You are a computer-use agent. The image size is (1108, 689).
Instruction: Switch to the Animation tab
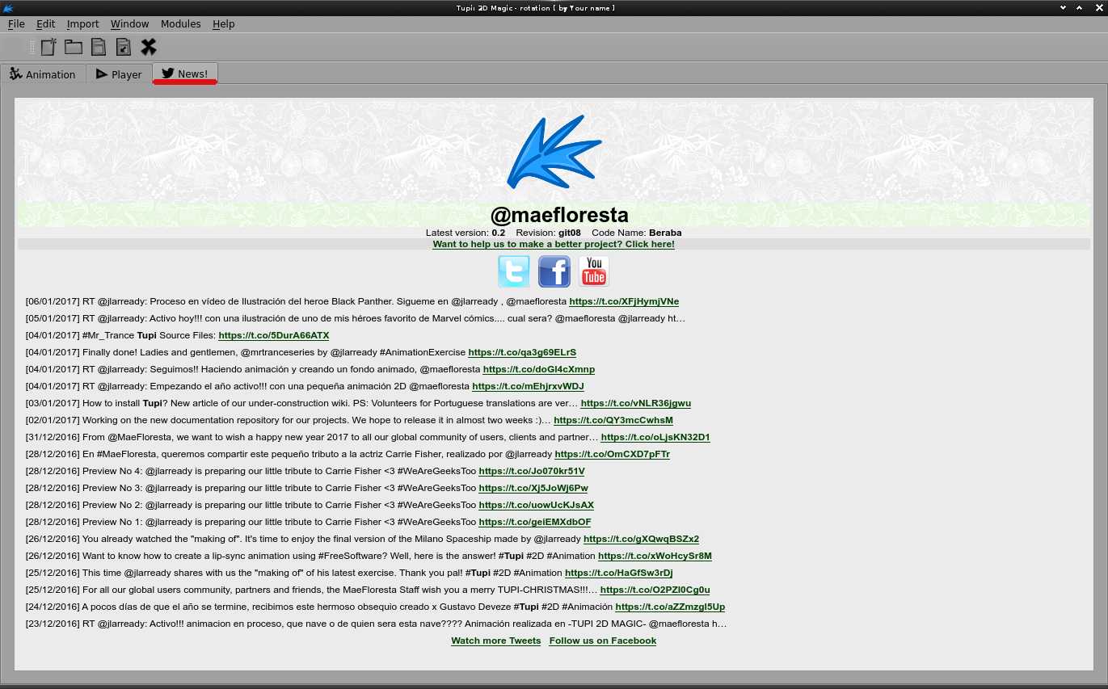click(x=43, y=74)
